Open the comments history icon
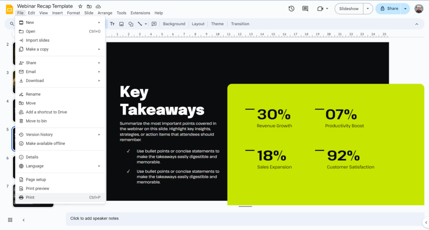Image resolution: width=429 pixels, height=230 pixels. tap(305, 9)
